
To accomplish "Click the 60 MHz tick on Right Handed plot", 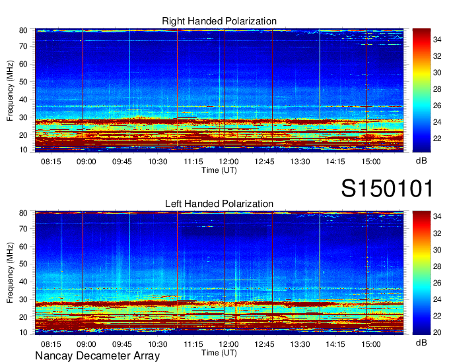I will point(23,64).
